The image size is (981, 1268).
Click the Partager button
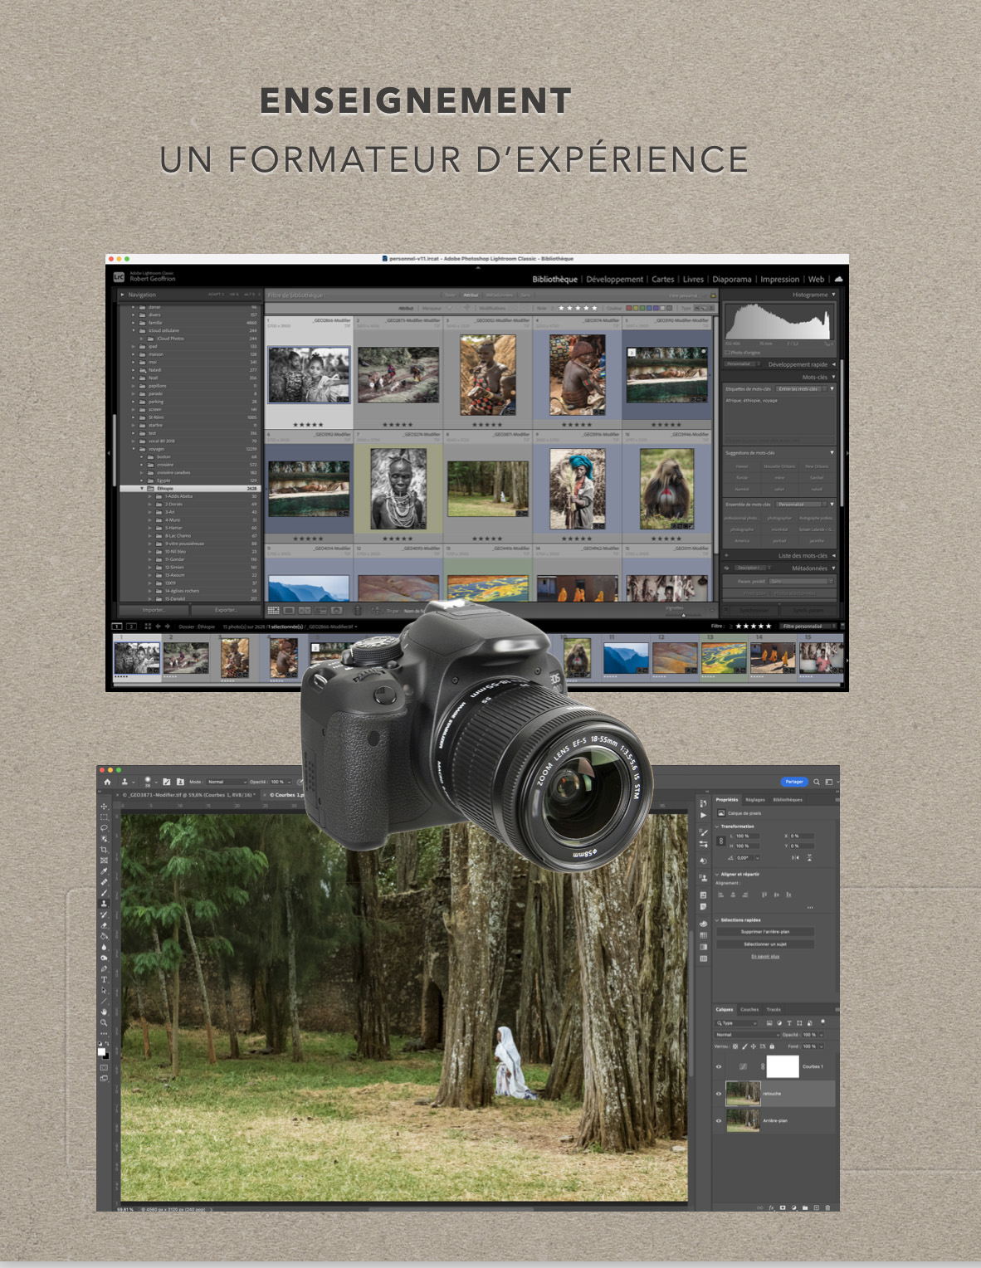pos(794,782)
